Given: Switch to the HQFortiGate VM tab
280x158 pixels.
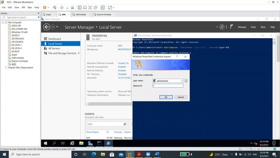Looking at the screenshot, I should pos(80,14).
